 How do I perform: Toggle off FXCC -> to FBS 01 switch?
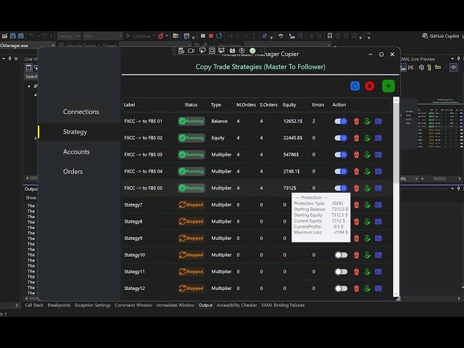pyautogui.click(x=341, y=121)
